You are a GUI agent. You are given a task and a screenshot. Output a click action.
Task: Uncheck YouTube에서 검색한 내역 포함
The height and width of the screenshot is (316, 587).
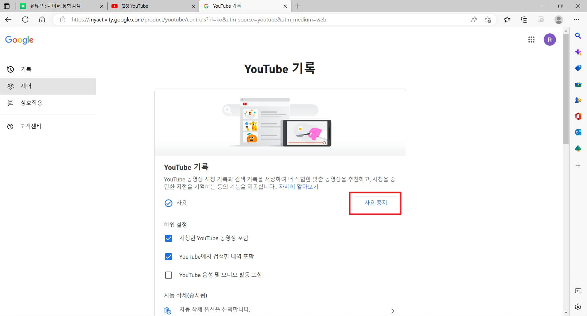(x=169, y=257)
